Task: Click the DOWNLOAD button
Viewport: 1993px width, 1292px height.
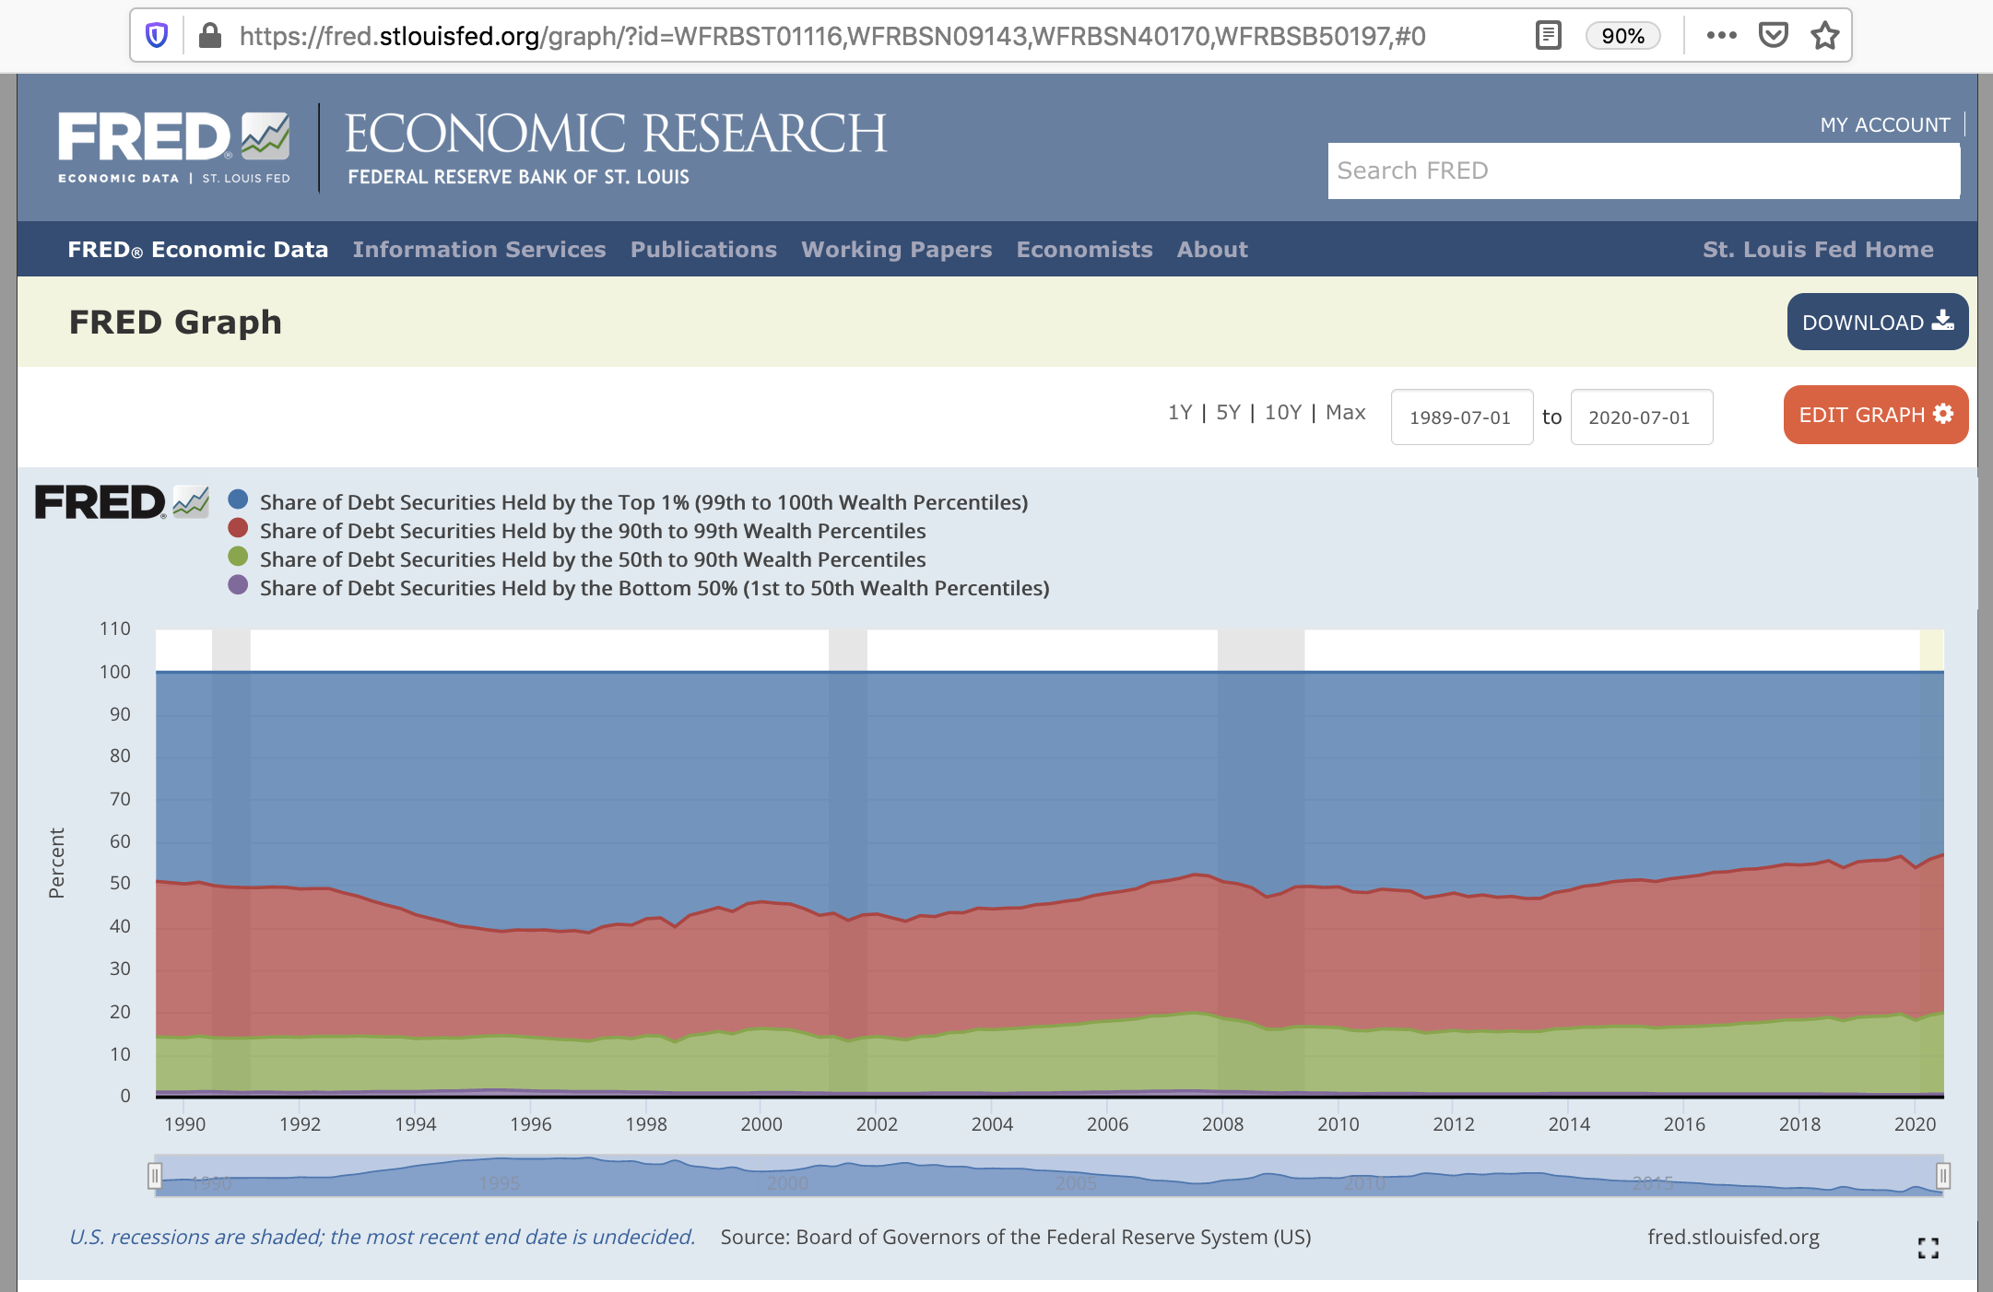Action: (1877, 322)
